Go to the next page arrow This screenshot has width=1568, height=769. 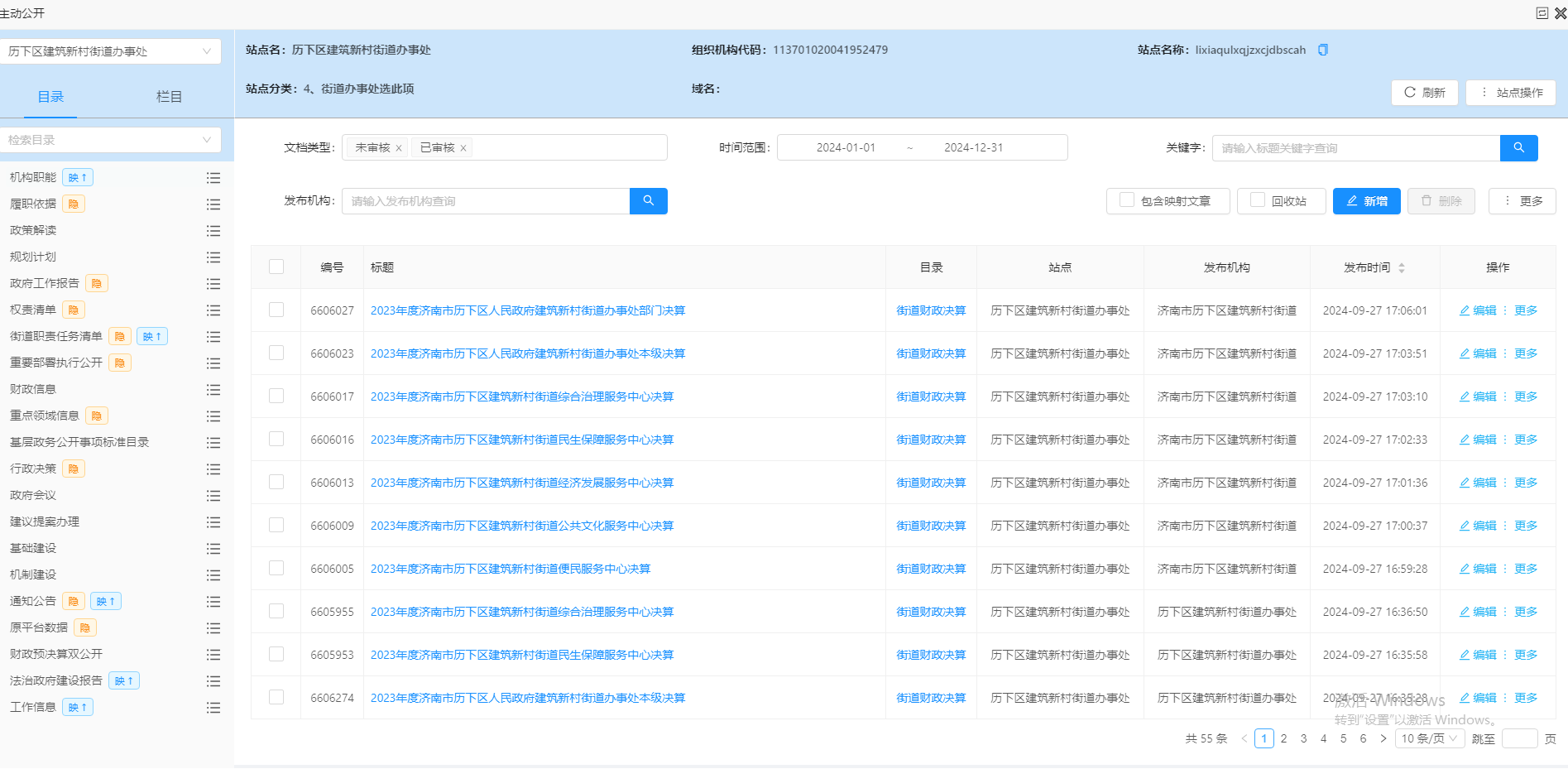click(1383, 738)
